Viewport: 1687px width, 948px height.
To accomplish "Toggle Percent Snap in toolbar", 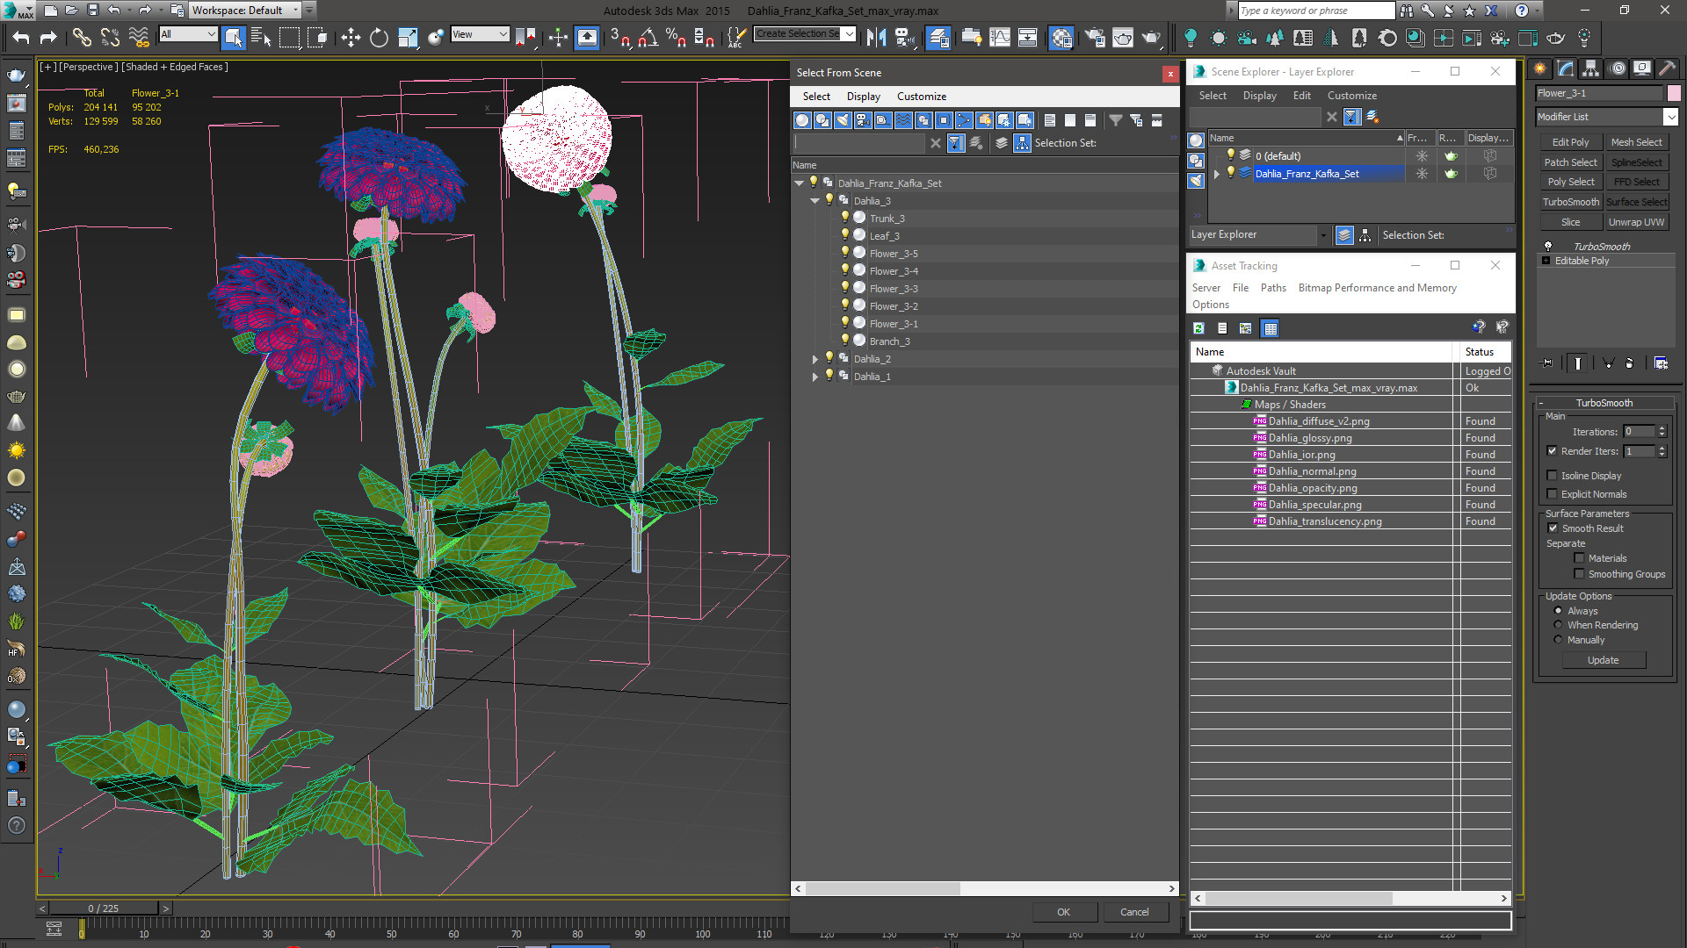I will click(676, 37).
